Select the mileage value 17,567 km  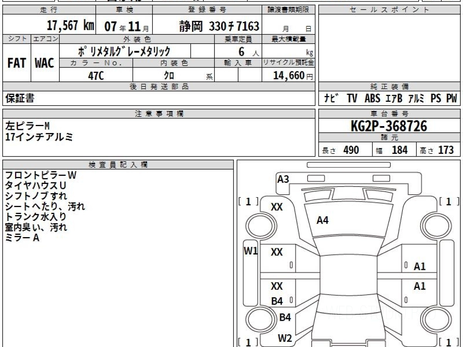click(70, 26)
